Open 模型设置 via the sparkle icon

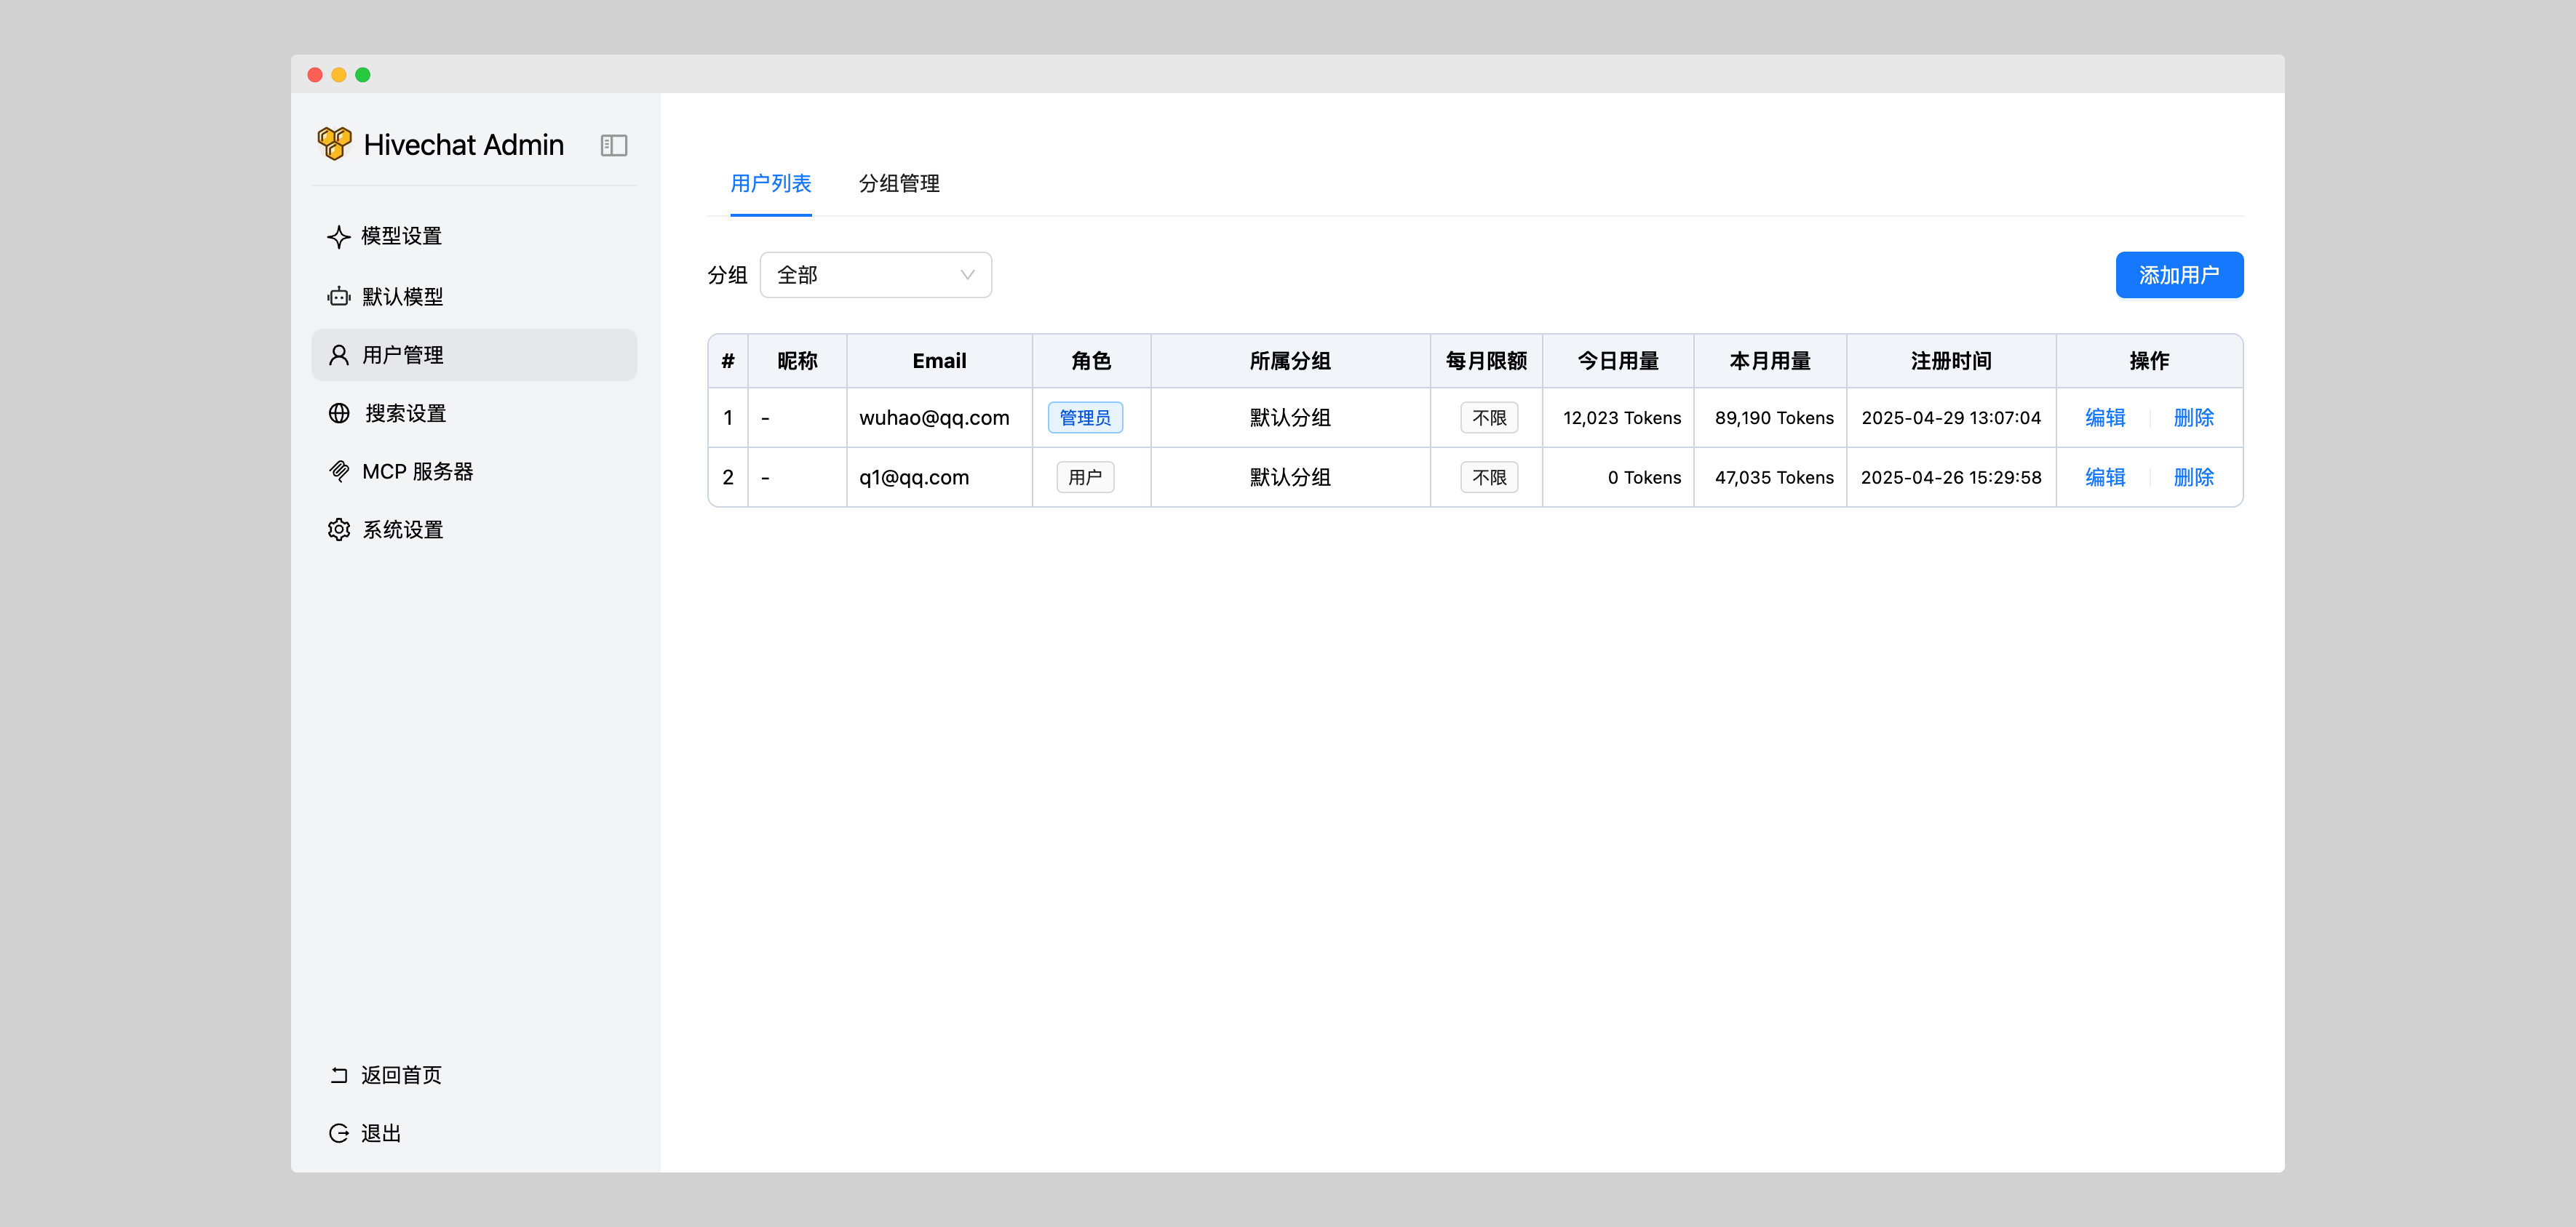click(x=339, y=237)
